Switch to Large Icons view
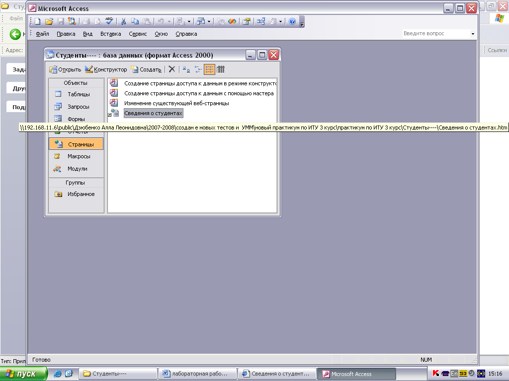Viewport: 509px width, 381px height. point(186,69)
